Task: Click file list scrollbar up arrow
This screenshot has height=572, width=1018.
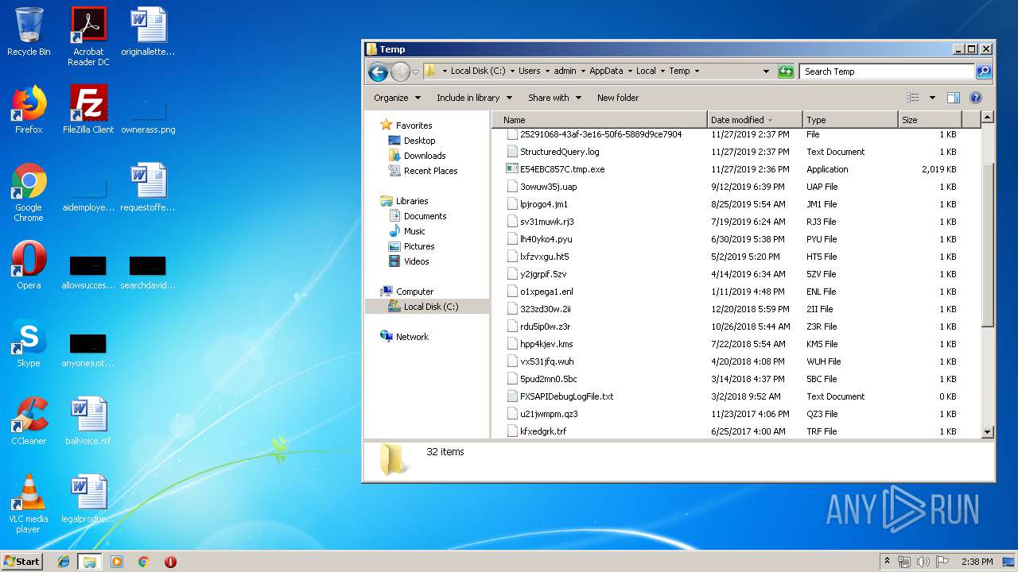Action: (988, 118)
